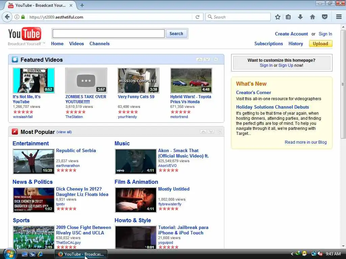The image size is (346, 259).
Task: Click the YouTube search text field
Action: pyautogui.click(x=108, y=34)
